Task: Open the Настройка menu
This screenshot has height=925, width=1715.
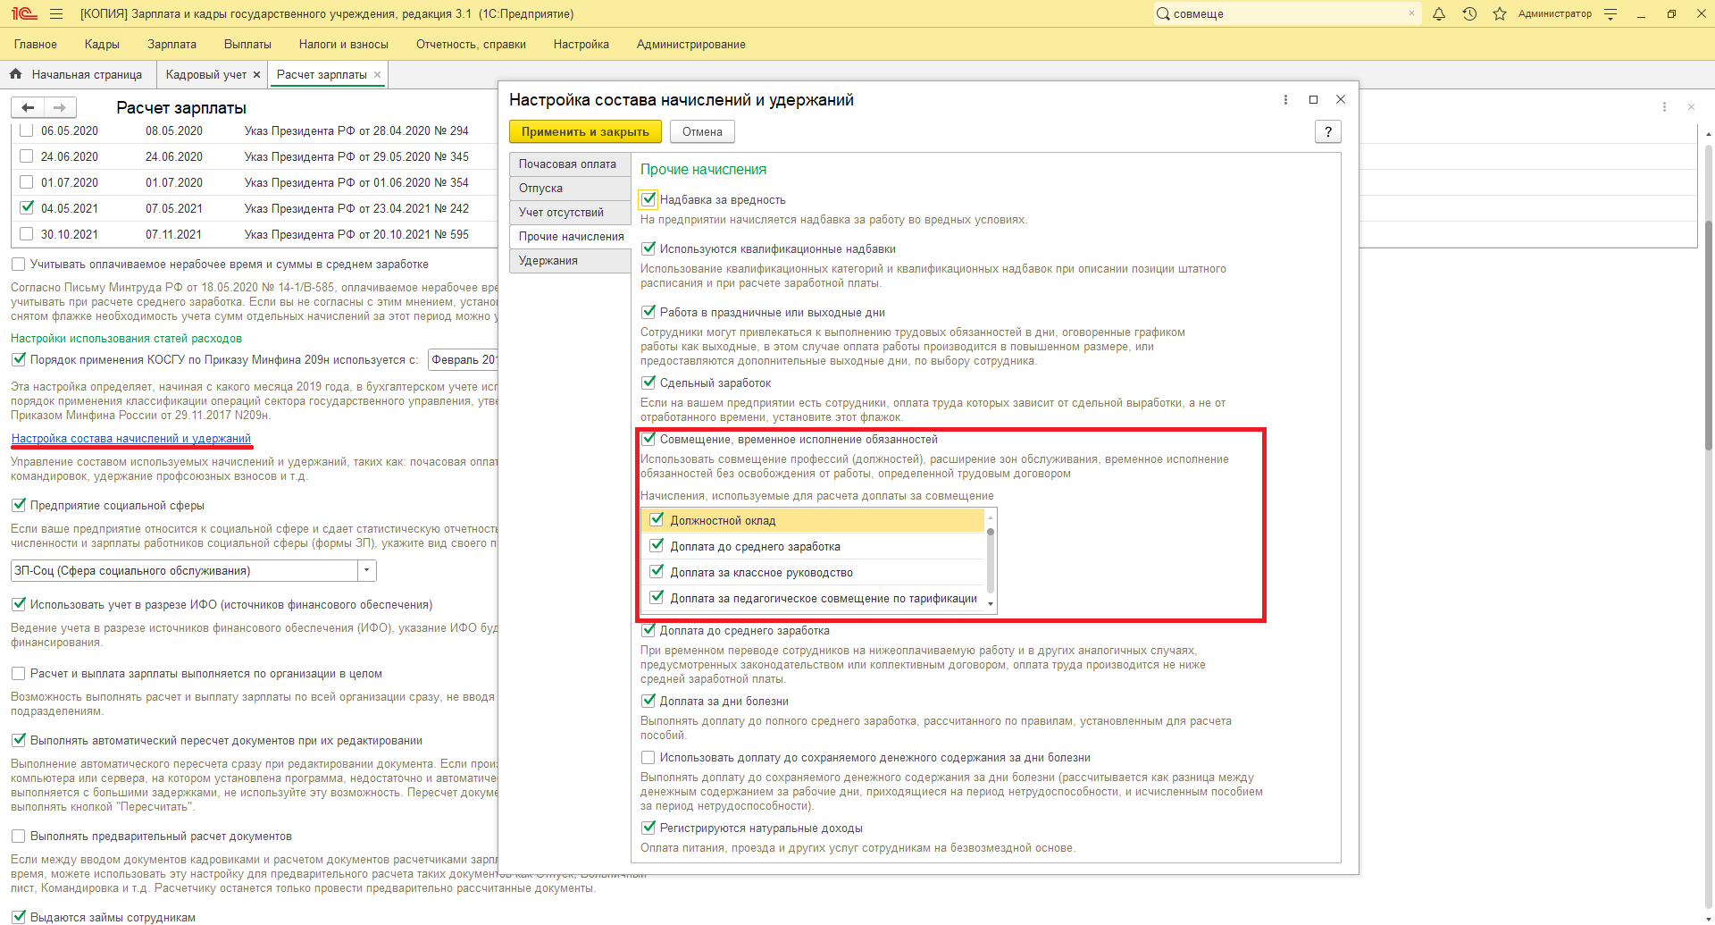Action: (581, 44)
